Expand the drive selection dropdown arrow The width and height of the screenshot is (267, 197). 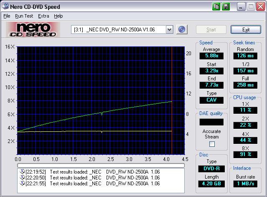[169, 30]
